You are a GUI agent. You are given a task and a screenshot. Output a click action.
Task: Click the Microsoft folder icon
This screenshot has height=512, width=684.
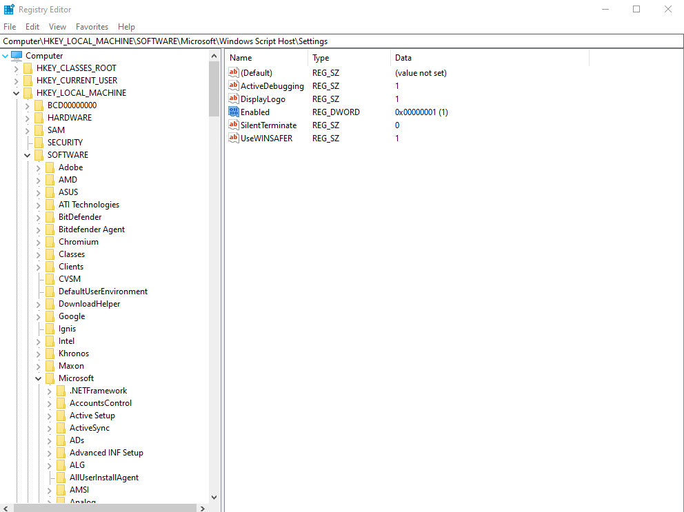coord(50,378)
